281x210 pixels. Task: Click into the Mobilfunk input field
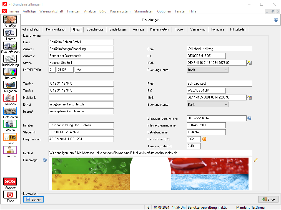(81, 98)
